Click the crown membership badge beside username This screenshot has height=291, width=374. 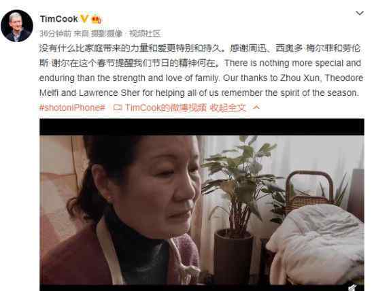click(x=96, y=19)
